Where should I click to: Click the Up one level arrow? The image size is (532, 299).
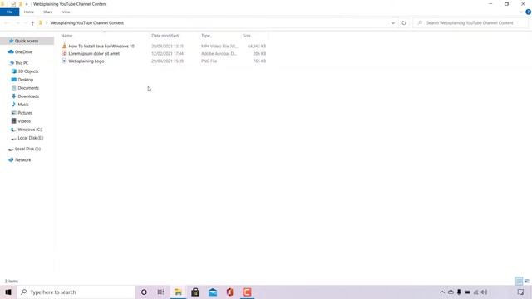(x=32, y=23)
